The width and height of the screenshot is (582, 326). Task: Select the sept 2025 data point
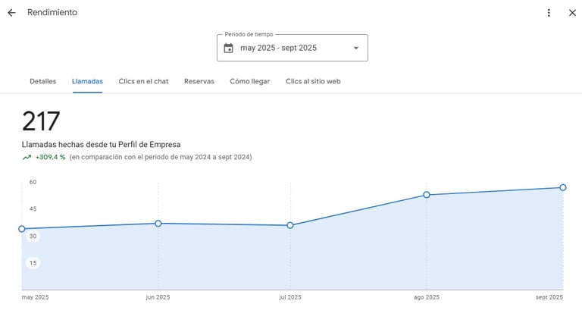563,187
